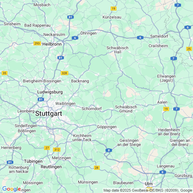Click the A6 shield near Öhringen
The height and width of the screenshot is (193, 193).
pos(75,38)
